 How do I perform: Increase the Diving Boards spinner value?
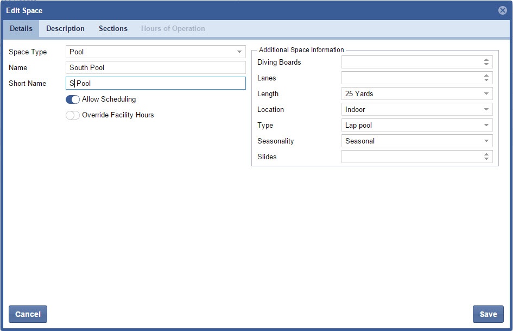tap(486, 60)
